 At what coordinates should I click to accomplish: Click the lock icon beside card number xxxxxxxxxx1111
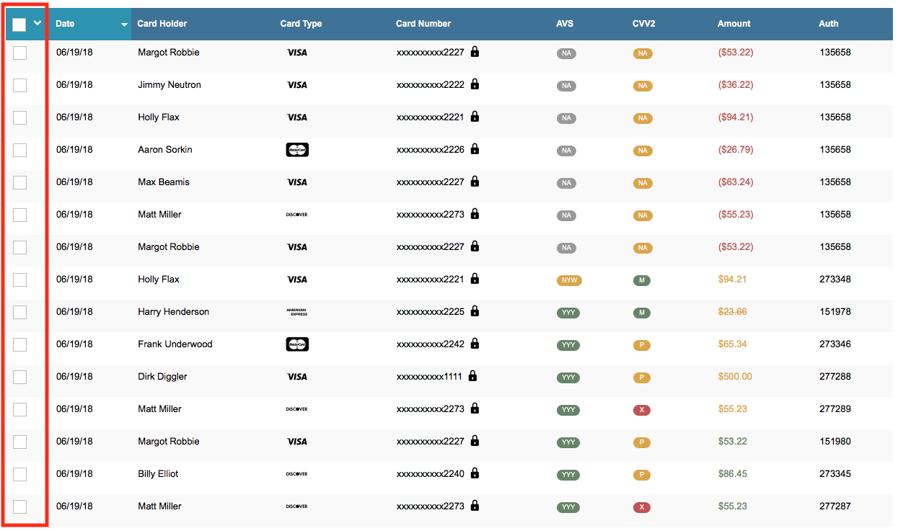click(474, 376)
